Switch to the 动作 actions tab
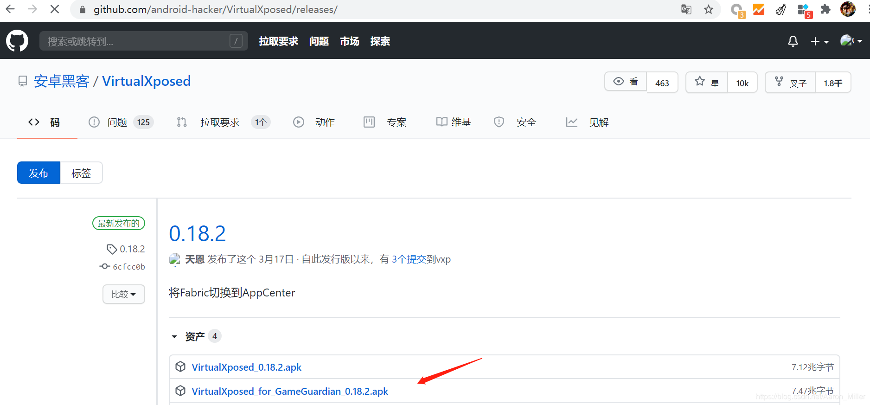 [314, 122]
